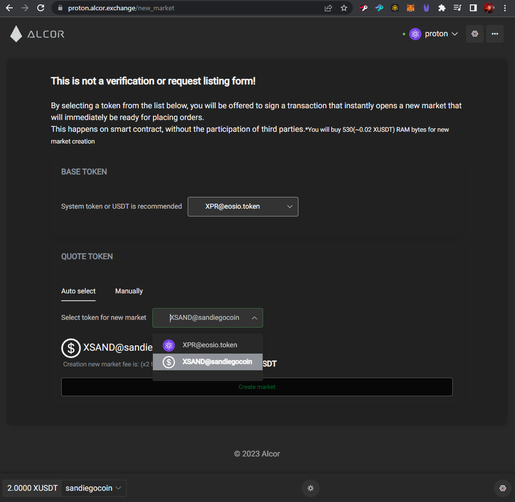Open the Chrome profile avatar
The height and width of the screenshot is (502, 515).
(x=489, y=8)
